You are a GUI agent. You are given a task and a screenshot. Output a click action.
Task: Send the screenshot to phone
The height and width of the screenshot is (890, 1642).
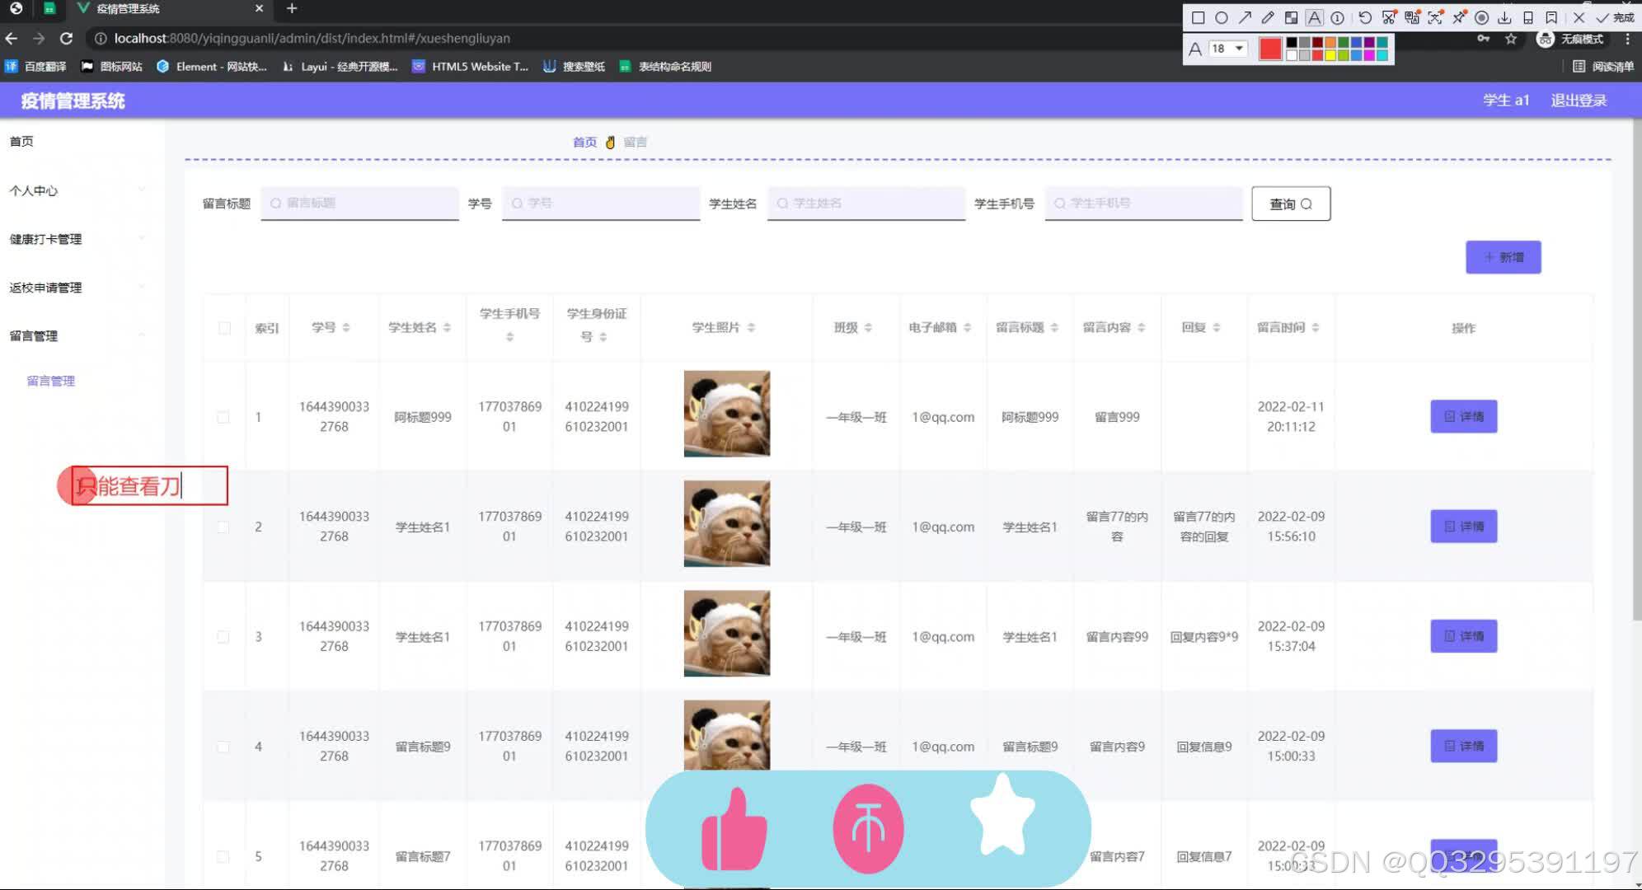point(1527,17)
